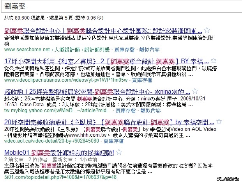The width and height of the screenshot is (242, 182).
Task: Click 頁庫存檔 for videoclipscristianos result
Action: click(142, 80)
